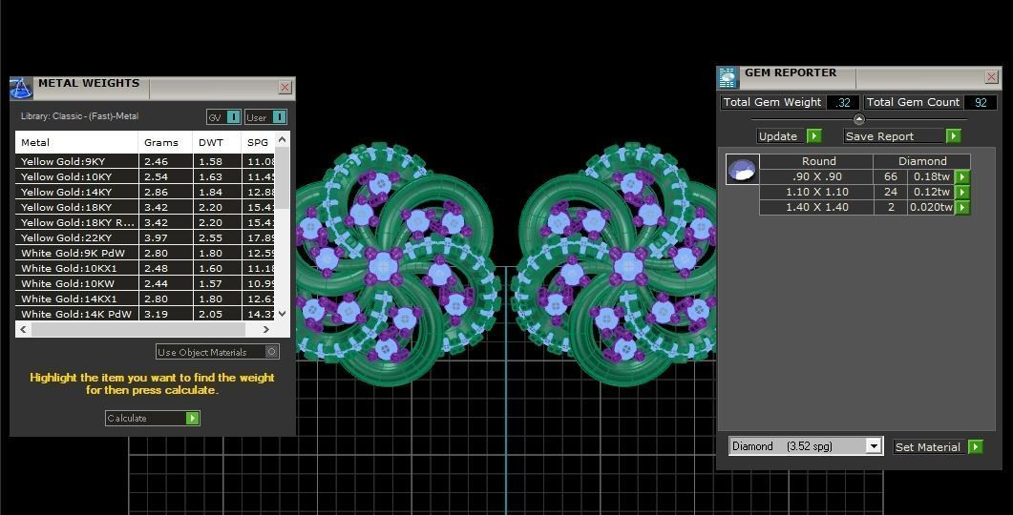Select the White Gold:14KX1 row
This screenshot has width=1013, height=515.
(x=145, y=299)
